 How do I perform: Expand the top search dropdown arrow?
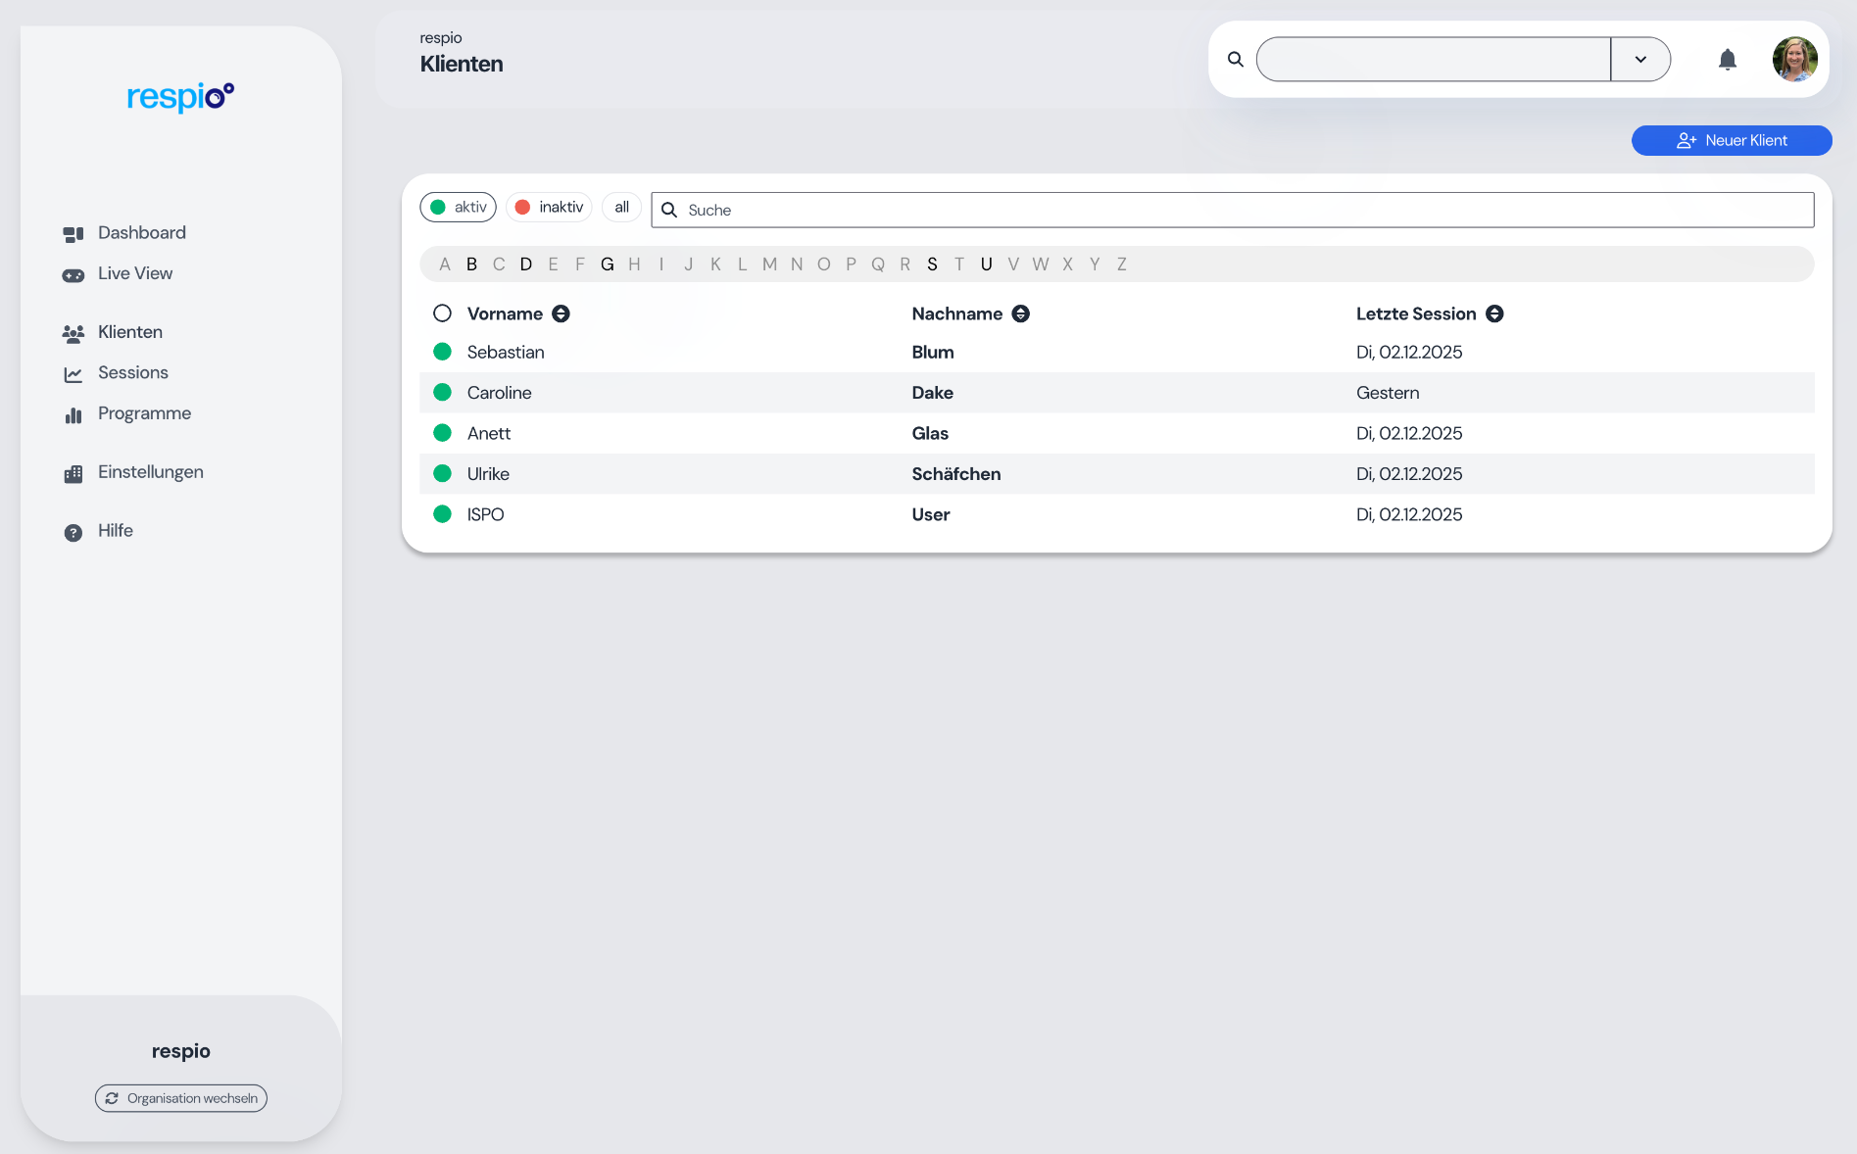[x=1639, y=60]
